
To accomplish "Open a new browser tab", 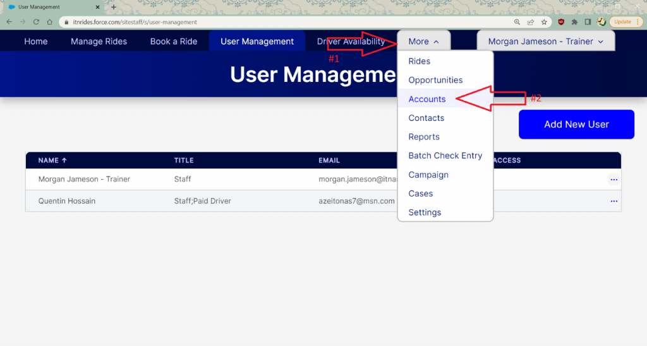I will click(x=114, y=7).
